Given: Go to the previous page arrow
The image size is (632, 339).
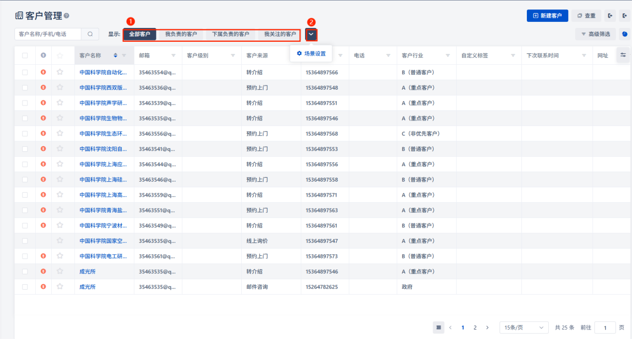Looking at the screenshot, I should (x=451, y=328).
